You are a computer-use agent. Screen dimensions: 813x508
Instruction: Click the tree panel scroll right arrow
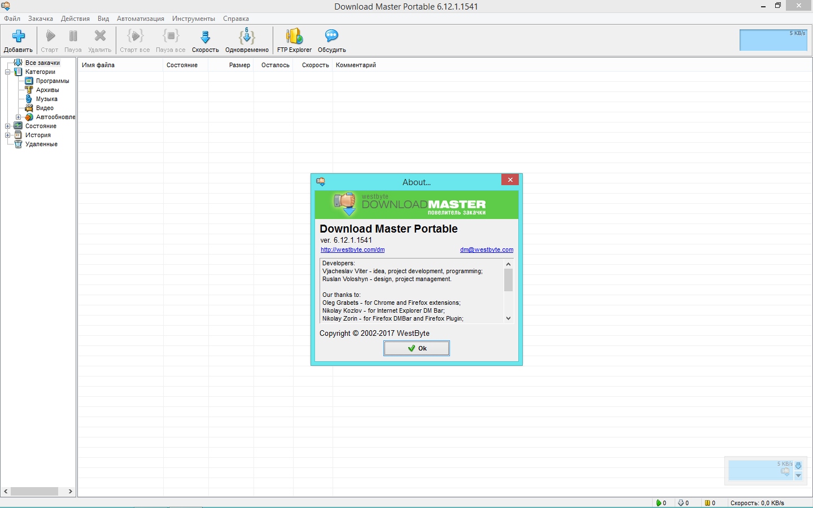[70, 491]
